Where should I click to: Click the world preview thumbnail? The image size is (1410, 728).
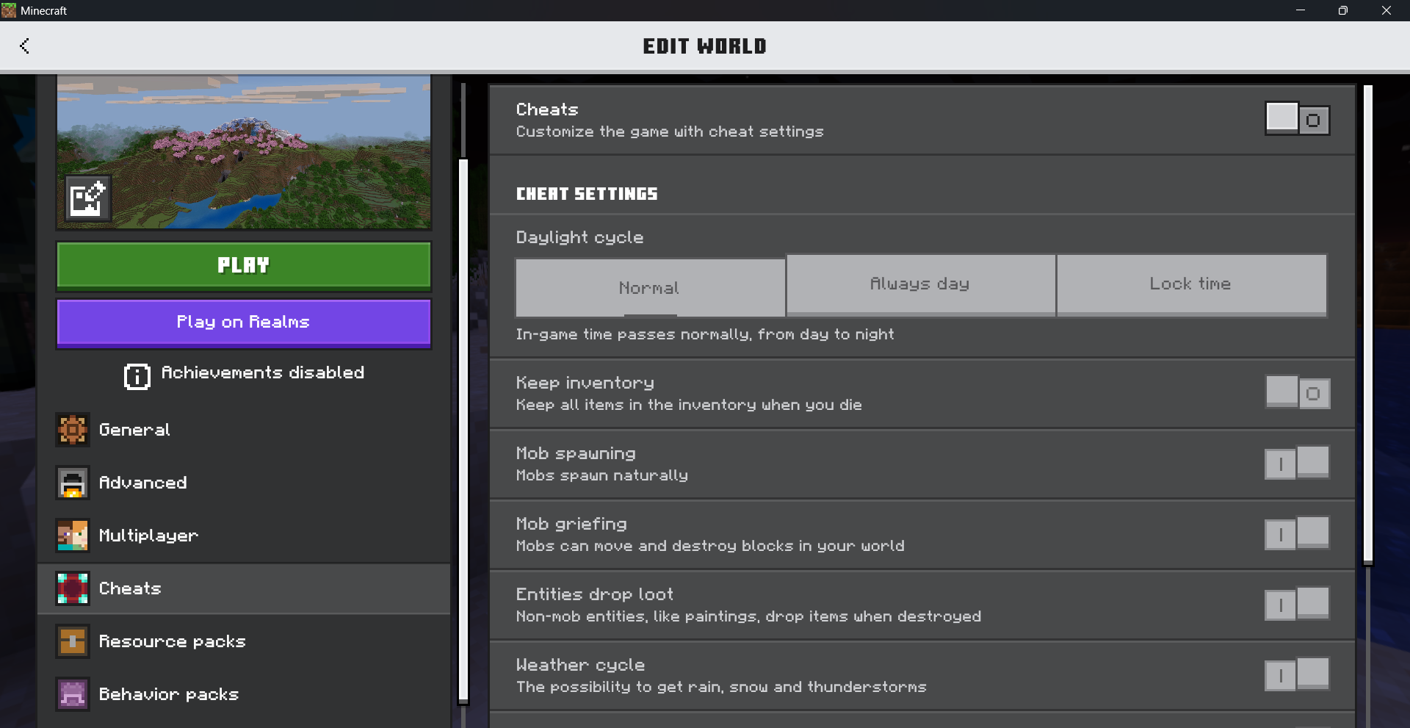pyautogui.click(x=244, y=151)
